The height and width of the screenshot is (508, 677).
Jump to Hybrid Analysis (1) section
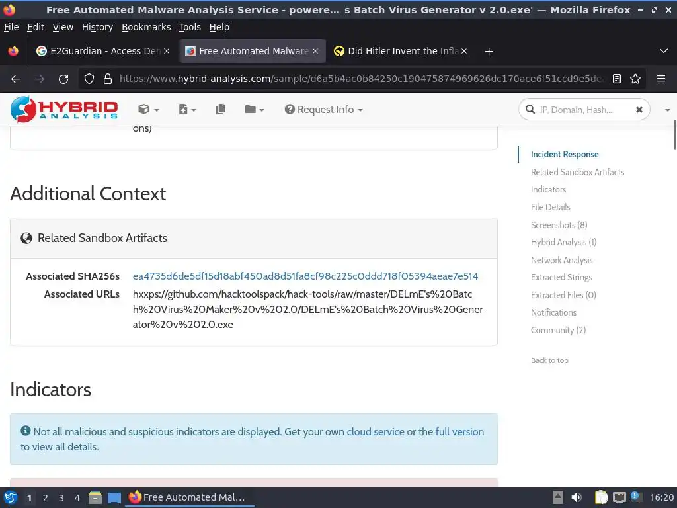point(563,242)
